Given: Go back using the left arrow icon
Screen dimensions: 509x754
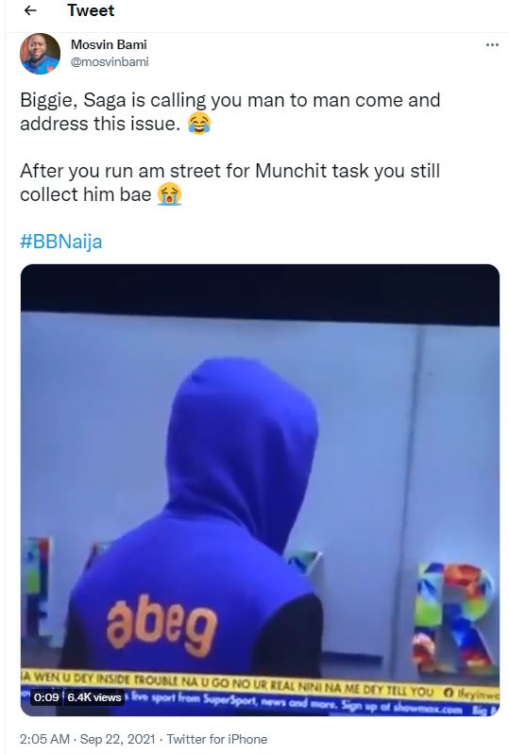Looking at the screenshot, I should [x=30, y=10].
